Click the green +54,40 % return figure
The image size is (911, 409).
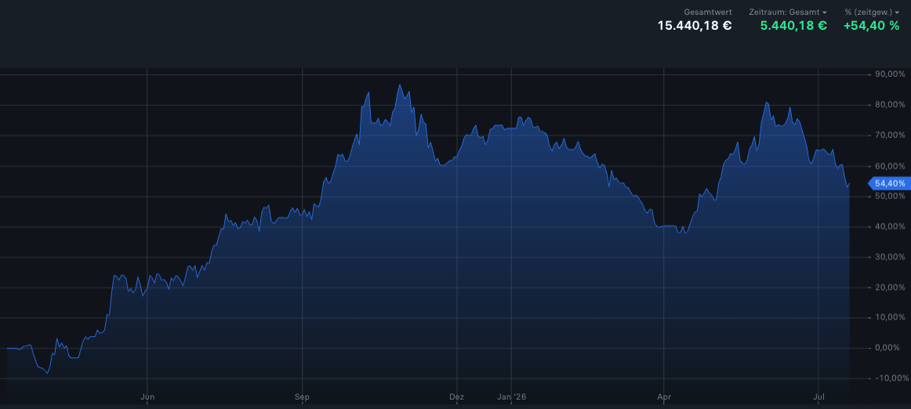coord(872,26)
